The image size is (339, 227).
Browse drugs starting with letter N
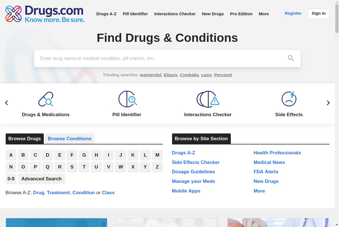coord(11,167)
